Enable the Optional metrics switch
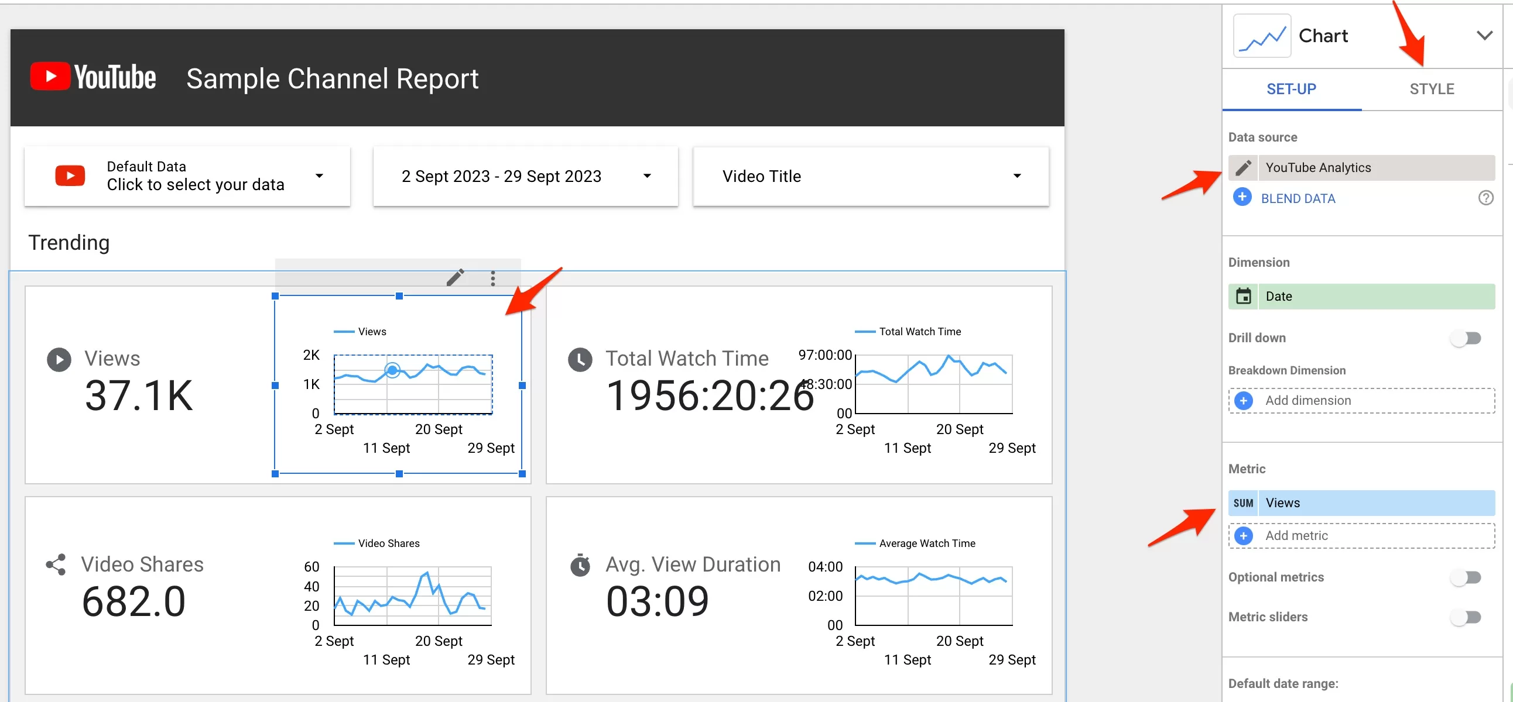 1467,577
